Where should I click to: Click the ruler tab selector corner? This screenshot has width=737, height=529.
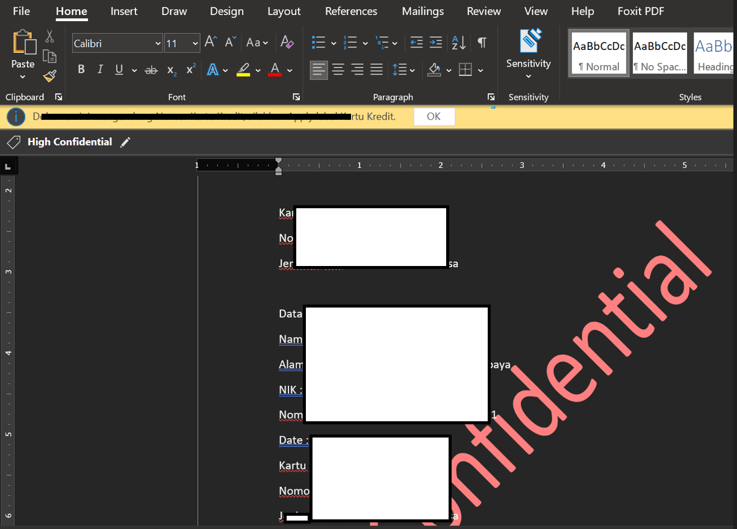click(8, 166)
